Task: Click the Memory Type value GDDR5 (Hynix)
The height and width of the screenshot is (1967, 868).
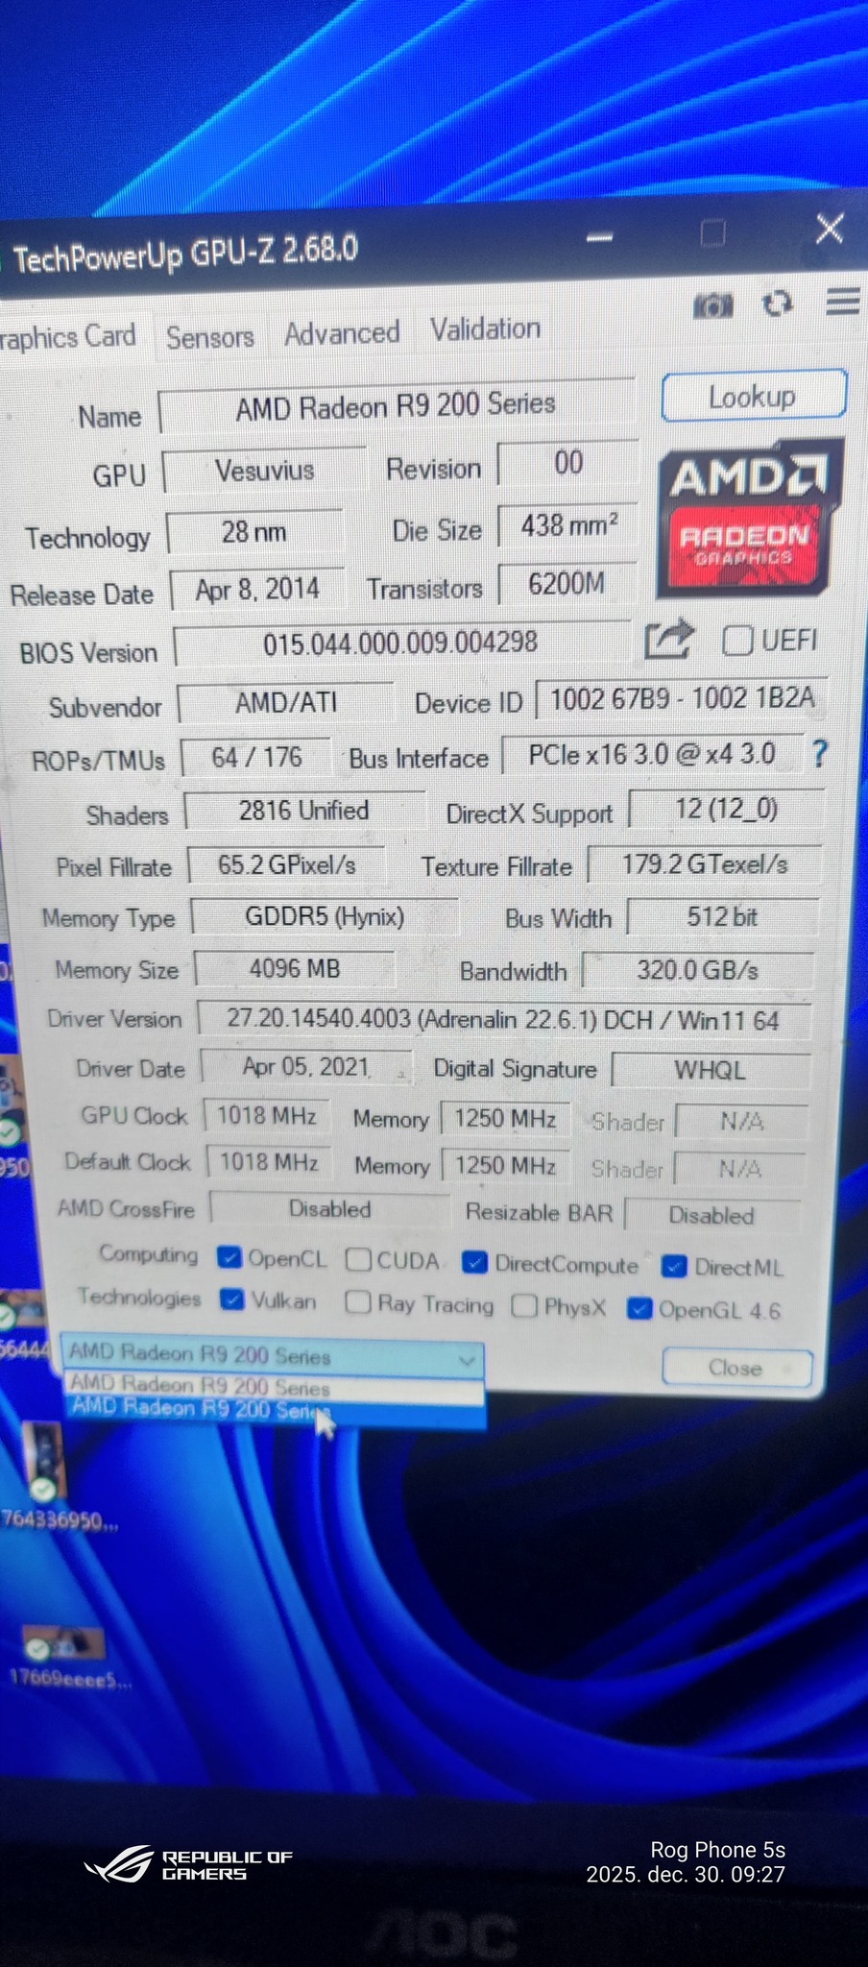Action: click(325, 916)
